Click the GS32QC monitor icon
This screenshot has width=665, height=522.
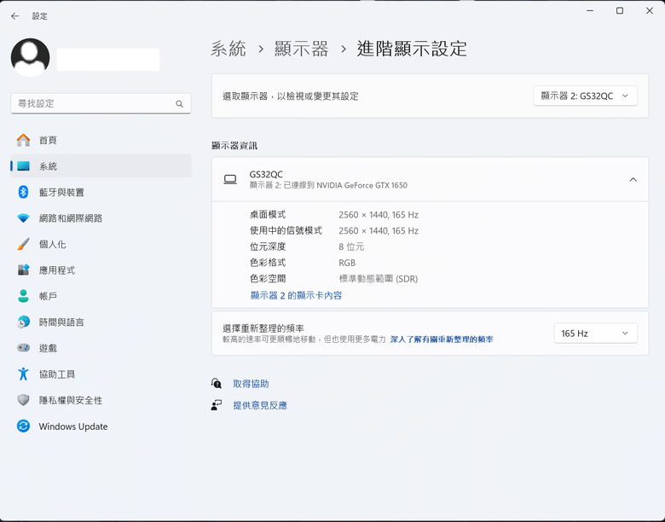(x=230, y=179)
